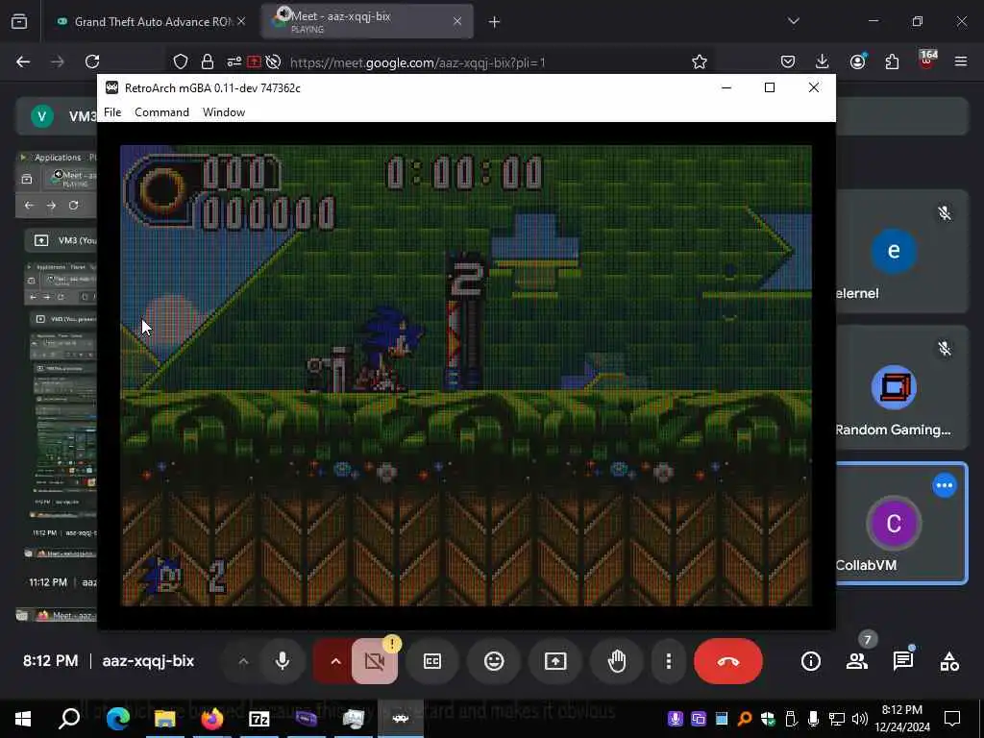Click the blocked autoplay permission icon
Screen dimensions: 984x738
tap(273, 61)
